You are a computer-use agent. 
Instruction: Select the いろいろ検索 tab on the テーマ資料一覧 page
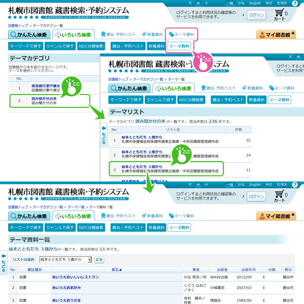[73, 216]
